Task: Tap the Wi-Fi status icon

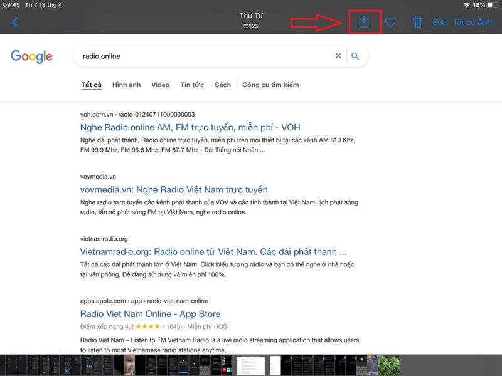Action: (x=466, y=5)
